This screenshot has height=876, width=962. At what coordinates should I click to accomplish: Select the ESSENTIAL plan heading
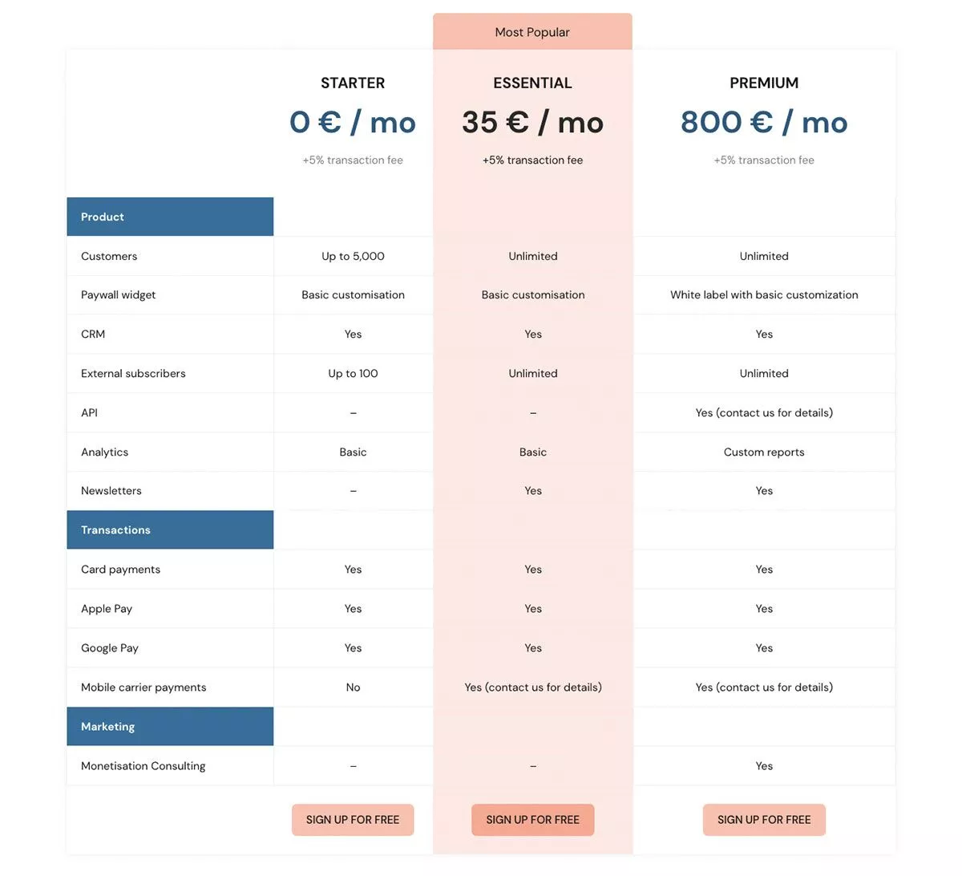tap(533, 83)
